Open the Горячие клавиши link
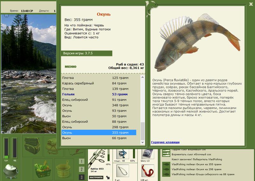Screen dimensions: 255x181 [165, 142]
